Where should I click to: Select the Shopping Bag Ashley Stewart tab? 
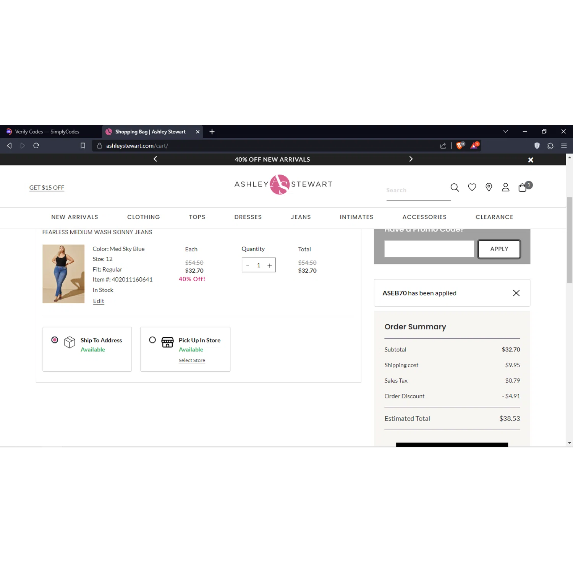tap(151, 132)
